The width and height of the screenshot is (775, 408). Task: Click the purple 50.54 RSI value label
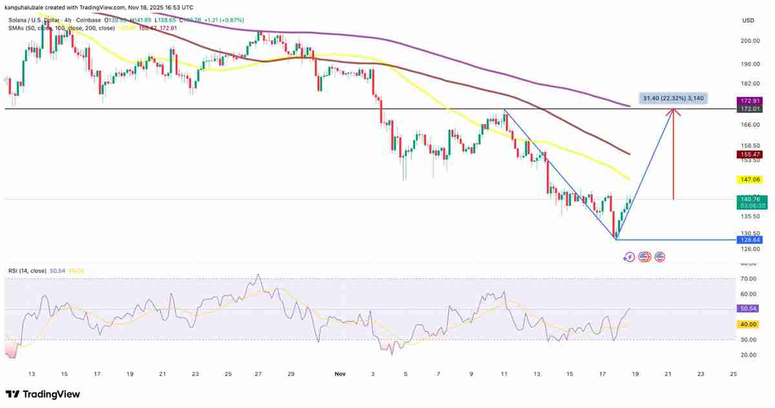[749, 309]
